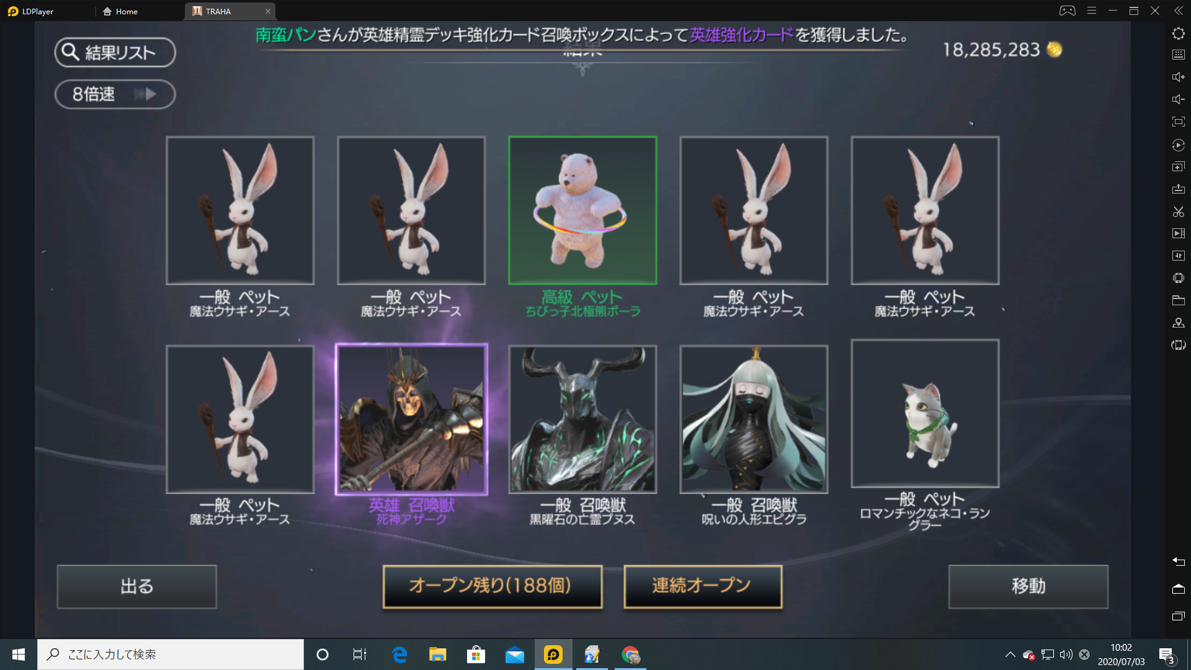Launch Microsoft Edge from taskbar
Image resolution: width=1191 pixels, height=670 pixels.
(x=399, y=654)
